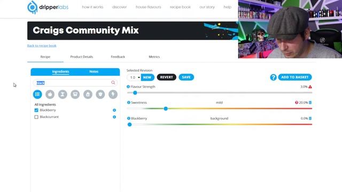The width and height of the screenshot is (342, 192).
Task: Click the Dripper Labs logo
Action: point(48,7)
